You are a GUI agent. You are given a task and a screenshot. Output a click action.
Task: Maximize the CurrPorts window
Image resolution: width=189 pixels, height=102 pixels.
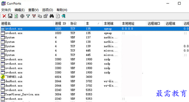tap(179, 3)
